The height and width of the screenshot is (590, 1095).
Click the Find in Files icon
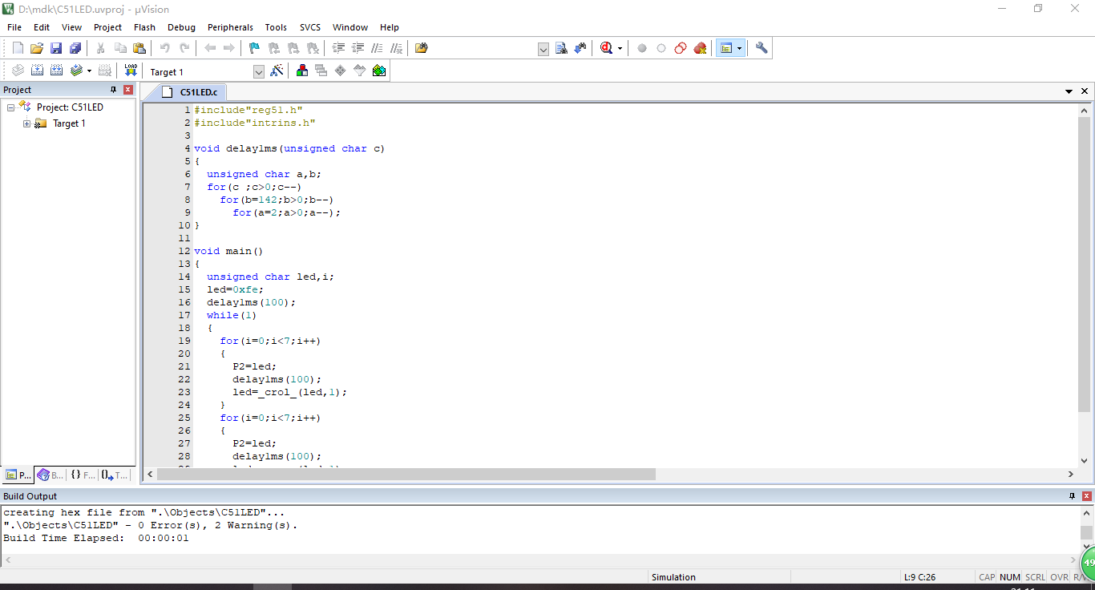[x=422, y=48]
